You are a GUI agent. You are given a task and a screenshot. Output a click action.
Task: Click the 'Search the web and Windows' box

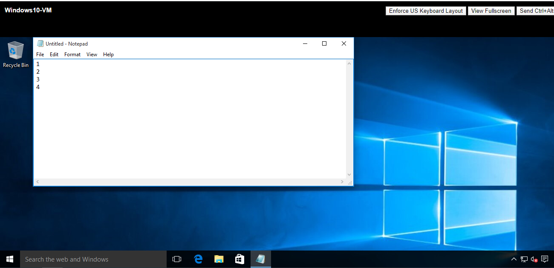[93, 259]
